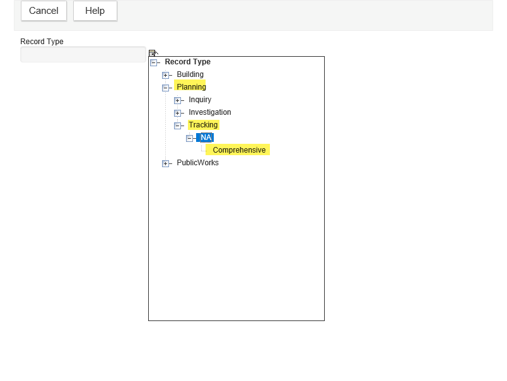Click the Cancel button
Screen dimensions: 507x381
tap(44, 11)
